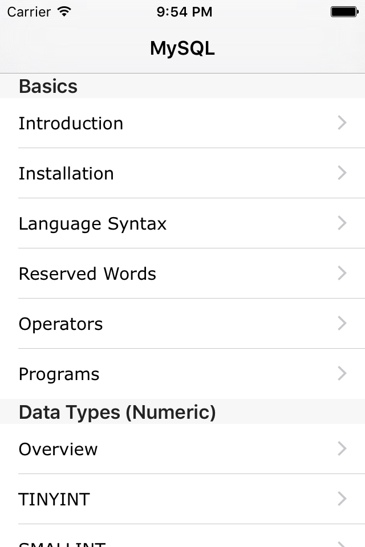Tap the chevron beside Reserved Words
This screenshot has height=547, width=365.
tap(342, 273)
